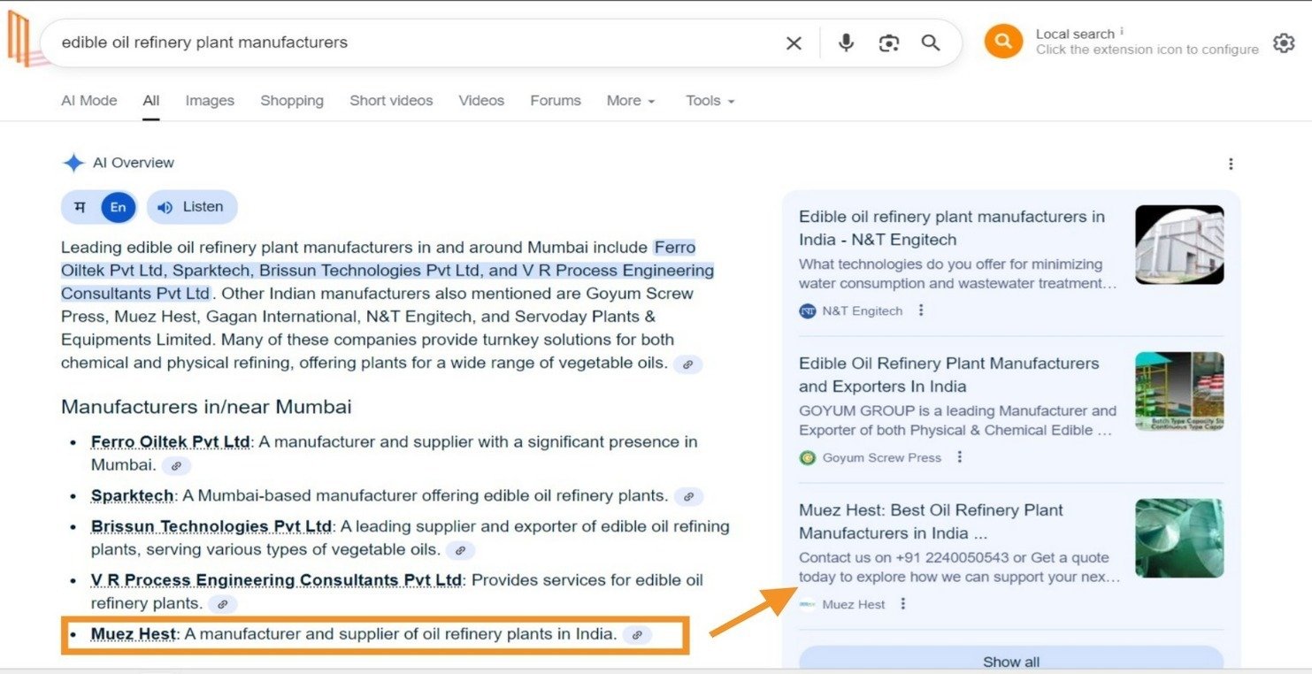Image resolution: width=1312 pixels, height=674 pixels.
Task: Go to the Forums tab
Action: (555, 101)
